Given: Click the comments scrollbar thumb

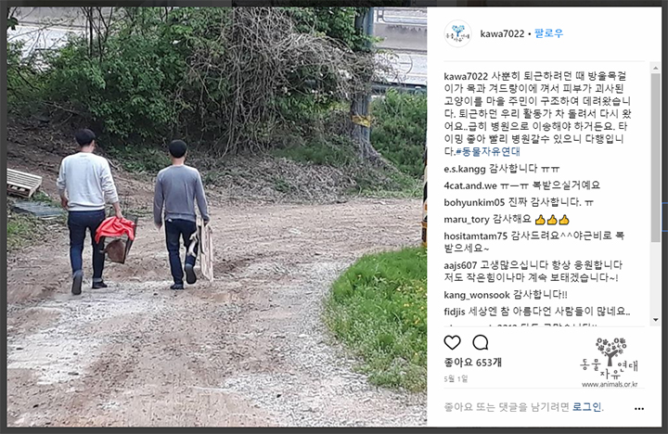Looking at the screenshot, I should tap(655, 158).
